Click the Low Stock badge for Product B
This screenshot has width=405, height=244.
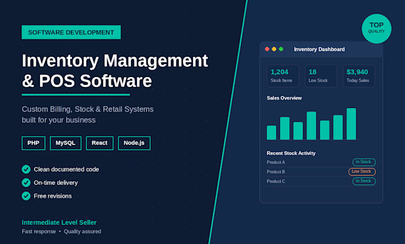coord(362,172)
